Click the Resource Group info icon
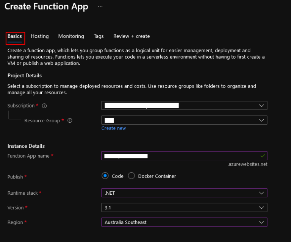Viewport: 291px width, 242px height. click(x=70, y=120)
